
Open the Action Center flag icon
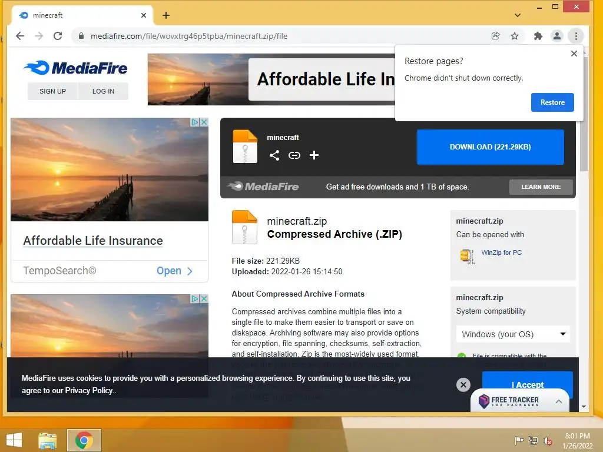pyautogui.click(x=519, y=441)
